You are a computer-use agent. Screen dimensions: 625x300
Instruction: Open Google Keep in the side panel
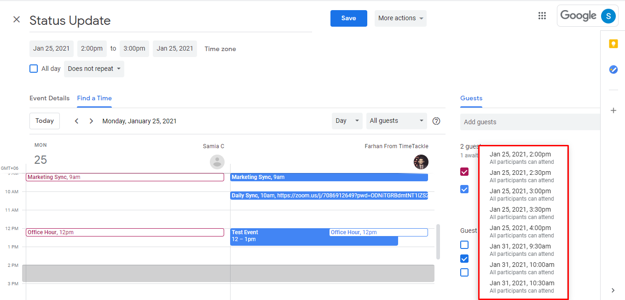point(613,43)
